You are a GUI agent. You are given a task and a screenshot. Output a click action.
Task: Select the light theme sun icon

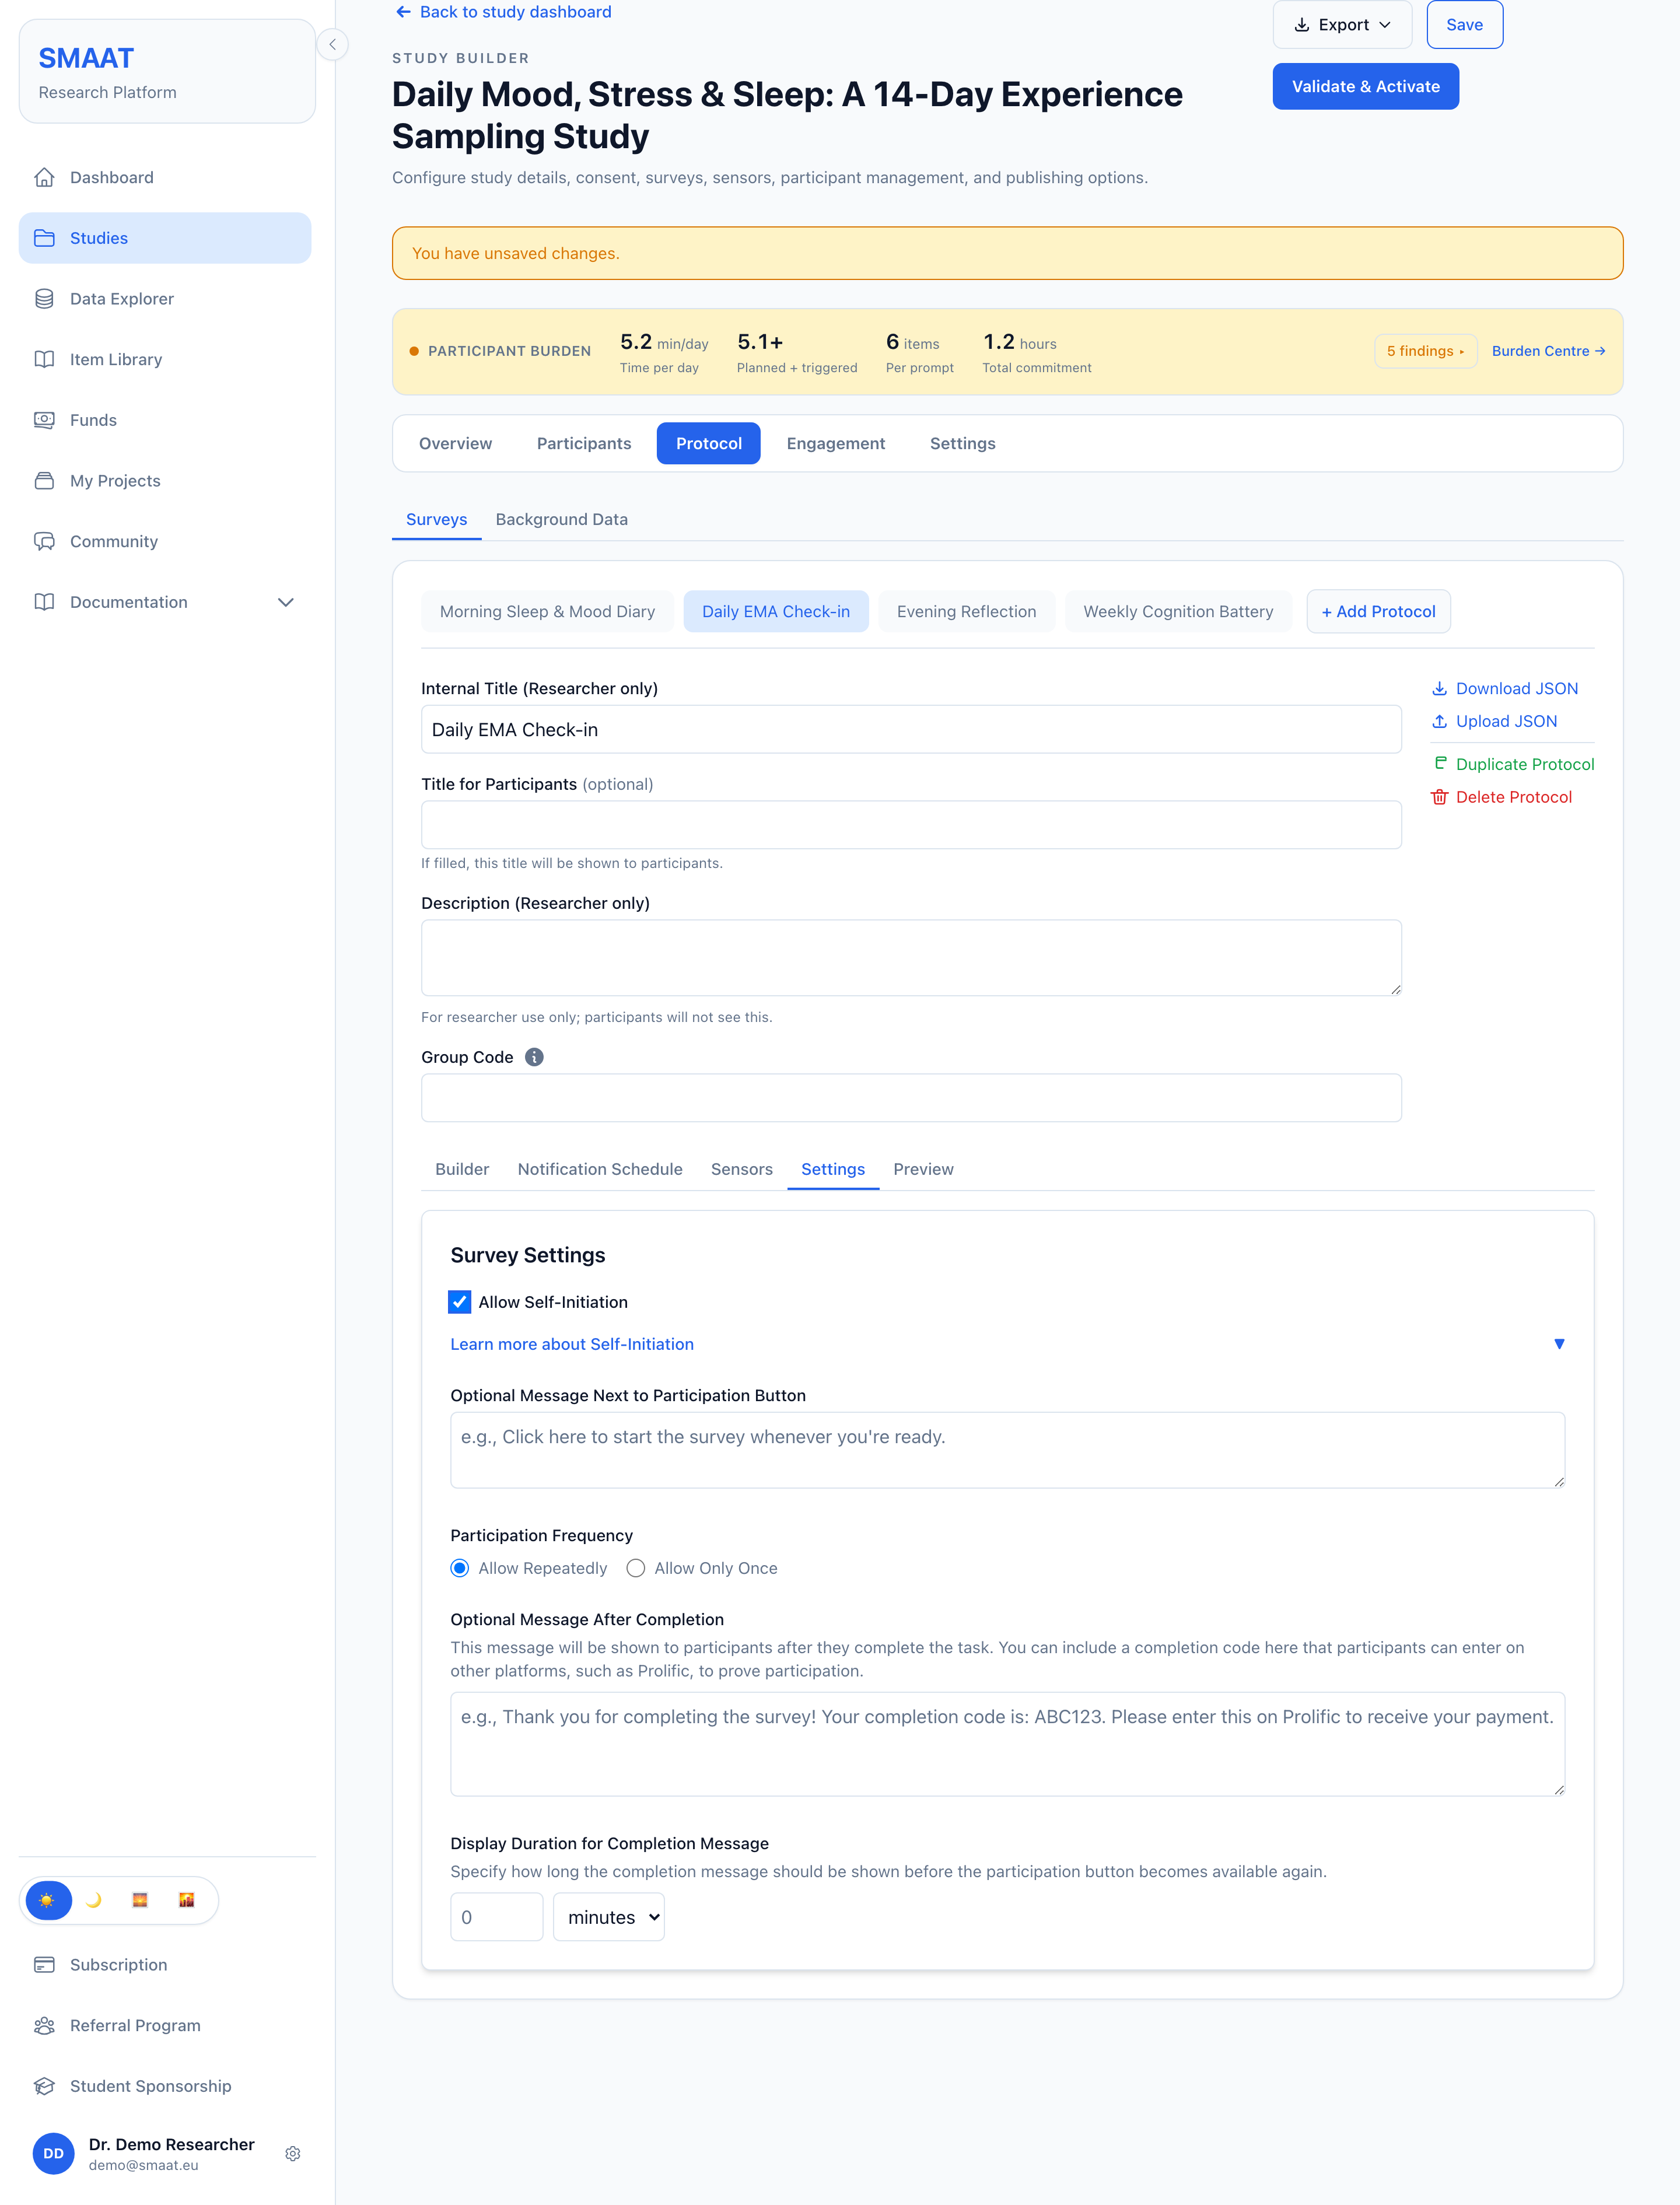(x=48, y=1900)
